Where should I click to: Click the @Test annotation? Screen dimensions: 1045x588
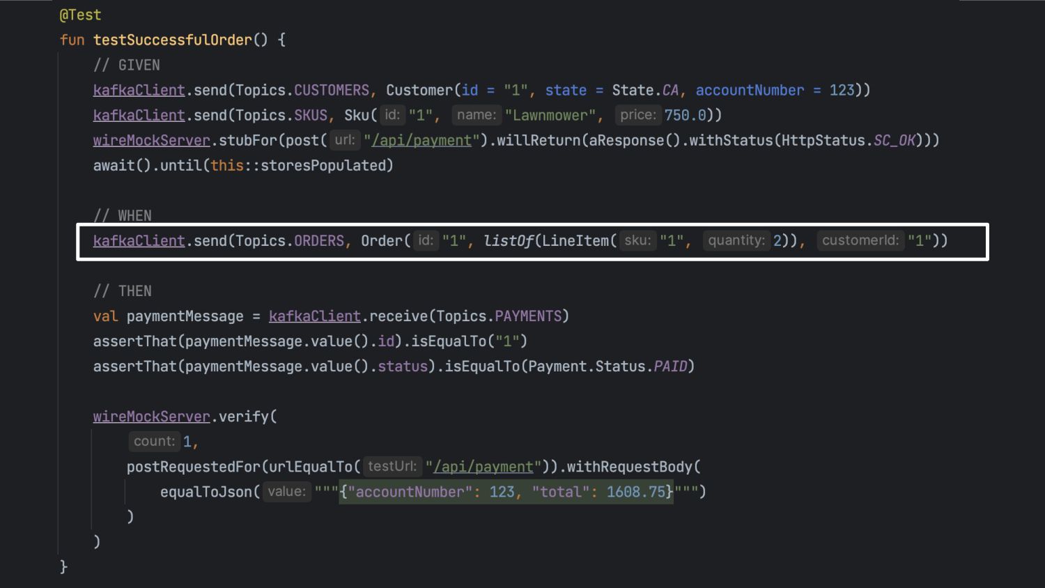pos(80,15)
